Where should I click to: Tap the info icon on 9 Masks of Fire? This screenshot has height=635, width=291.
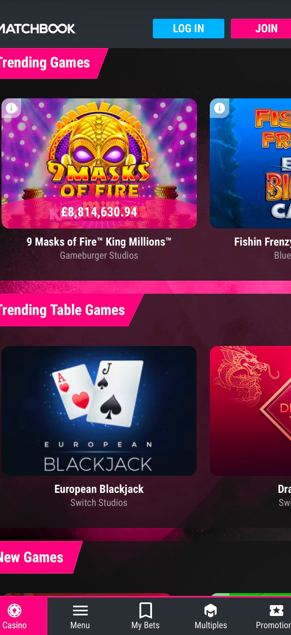point(11,108)
